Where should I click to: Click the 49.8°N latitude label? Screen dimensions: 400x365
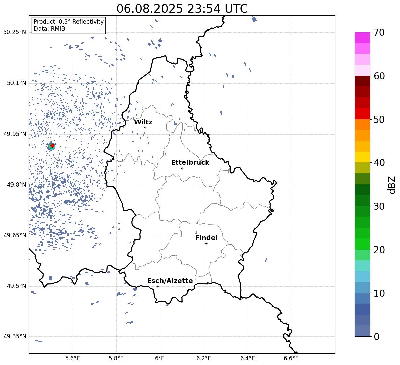pyautogui.click(x=16, y=185)
